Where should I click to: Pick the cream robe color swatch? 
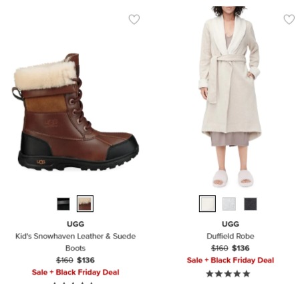[x=207, y=204]
